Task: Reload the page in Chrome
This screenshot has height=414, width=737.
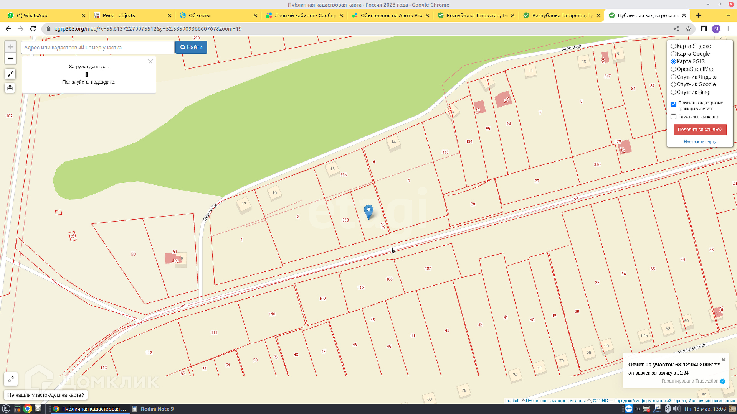Action: coord(33,29)
